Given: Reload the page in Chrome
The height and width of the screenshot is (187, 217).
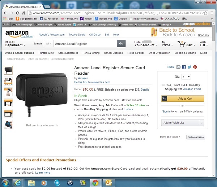Looking at the screenshot, I should point(17,13).
